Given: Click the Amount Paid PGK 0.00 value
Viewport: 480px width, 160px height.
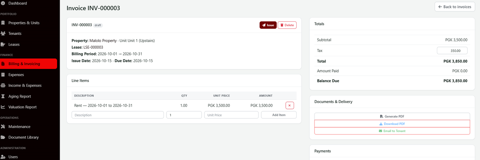Looking at the screenshot, I should 460,71.
